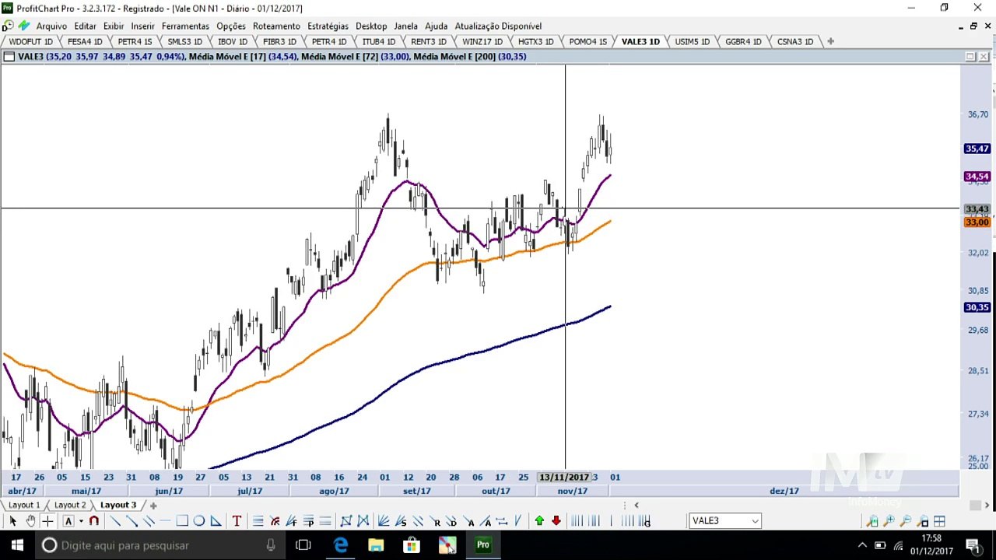Switch to the POMO4 1S tab
The image size is (996, 560).
pyautogui.click(x=588, y=41)
